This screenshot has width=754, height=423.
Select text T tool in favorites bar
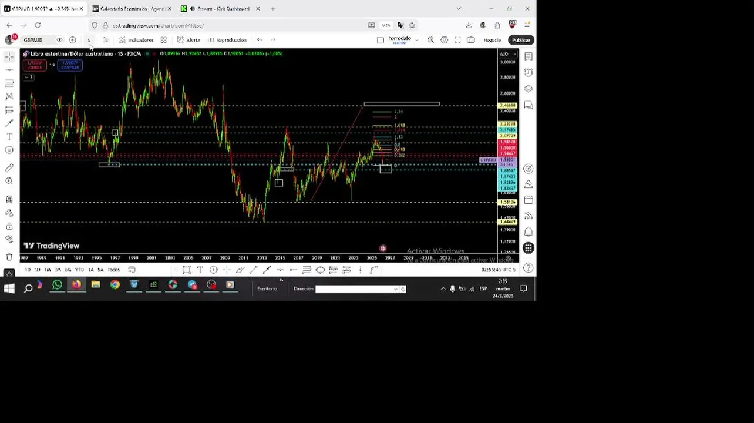pyautogui.click(x=200, y=270)
